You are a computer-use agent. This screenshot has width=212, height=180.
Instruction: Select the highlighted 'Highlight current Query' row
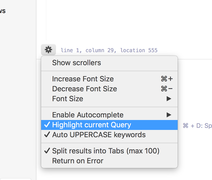91,125
